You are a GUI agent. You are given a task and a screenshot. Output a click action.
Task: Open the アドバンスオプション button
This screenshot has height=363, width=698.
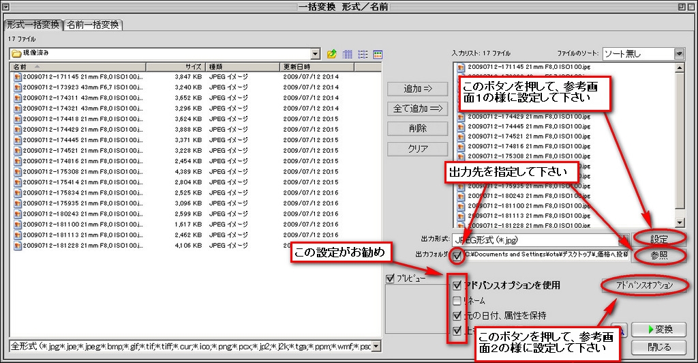(x=645, y=285)
